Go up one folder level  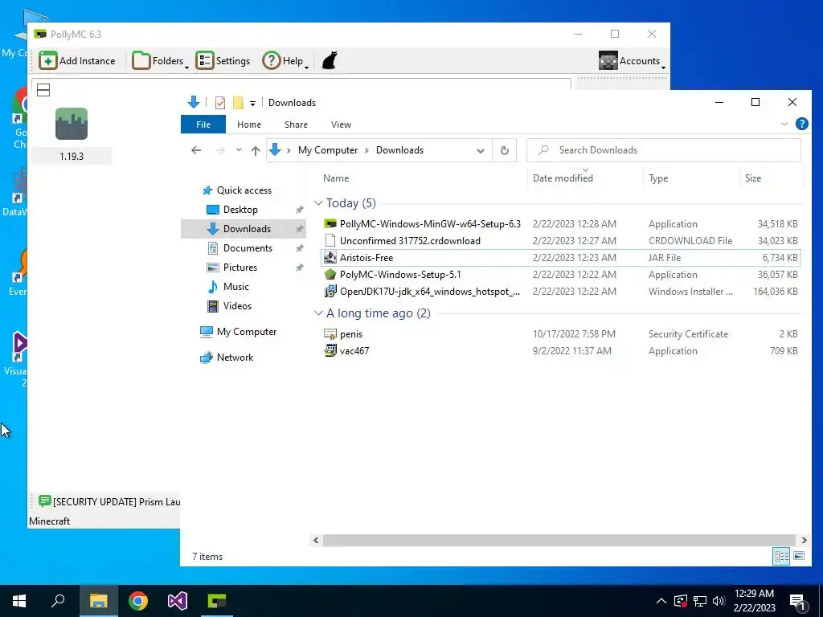pos(256,150)
